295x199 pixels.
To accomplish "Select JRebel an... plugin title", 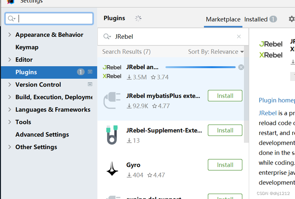I will pos(143,67).
